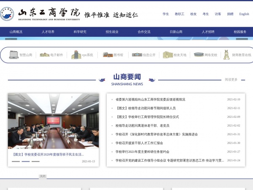Screen dimensions: 253x190
Task: Open the 山商概况 menu
Action: point(16,32)
